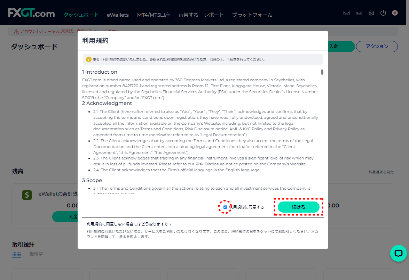Screen dimensions: 409x280
Task: Click the green dollar eWallet icon
Action: click(27, 195)
